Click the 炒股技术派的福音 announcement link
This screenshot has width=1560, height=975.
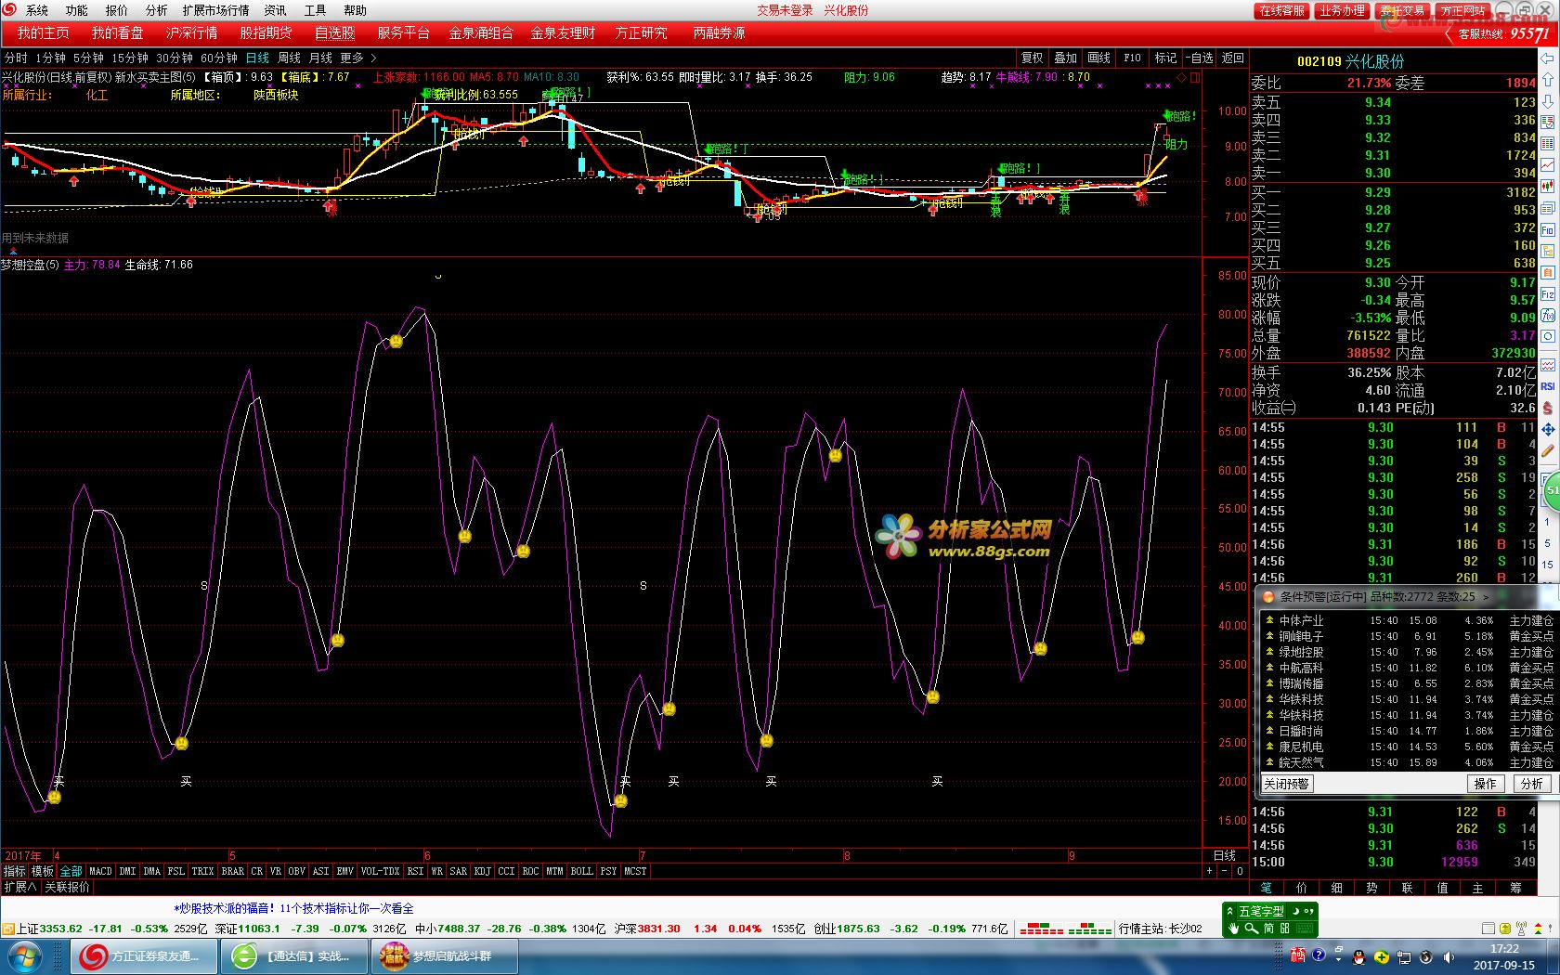294,908
